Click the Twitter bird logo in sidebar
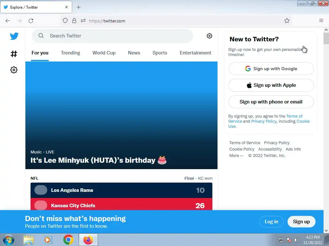The width and height of the screenshot is (329, 246). [x=14, y=36]
